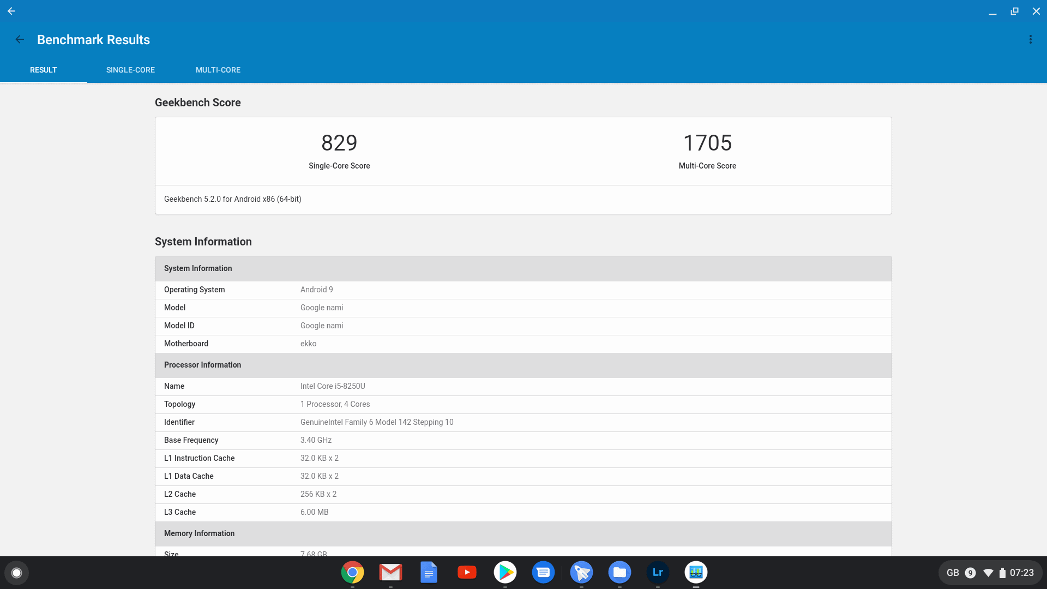This screenshot has width=1047, height=589.
Task: Switch to the SINGLE-CORE tab
Action: tap(130, 70)
